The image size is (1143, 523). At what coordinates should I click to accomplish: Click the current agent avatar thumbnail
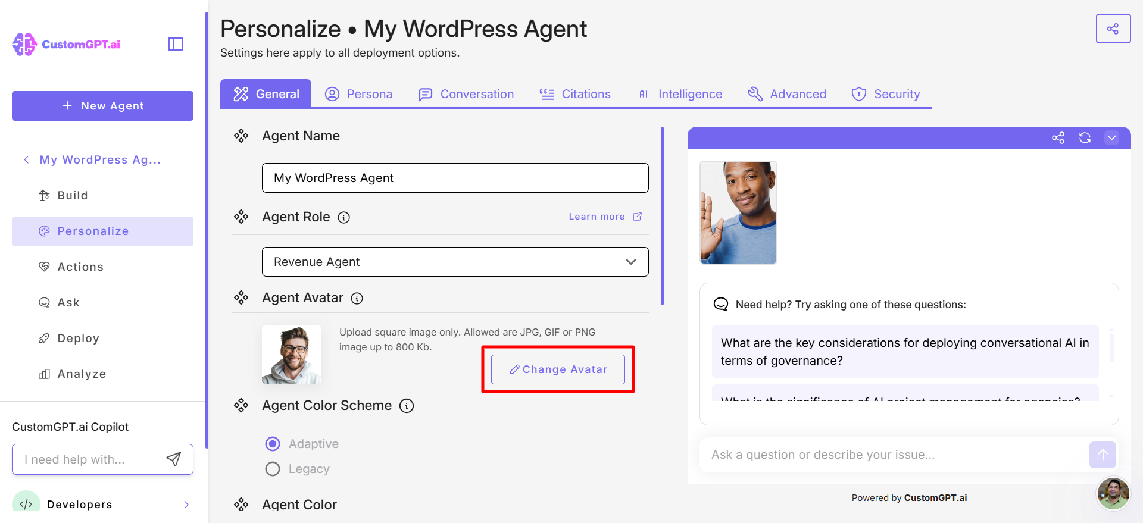(292, 355)
